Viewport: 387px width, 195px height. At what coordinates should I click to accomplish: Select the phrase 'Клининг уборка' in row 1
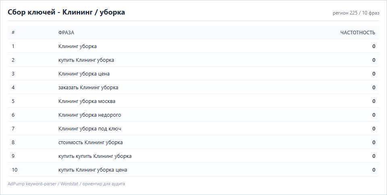(77, 46)
